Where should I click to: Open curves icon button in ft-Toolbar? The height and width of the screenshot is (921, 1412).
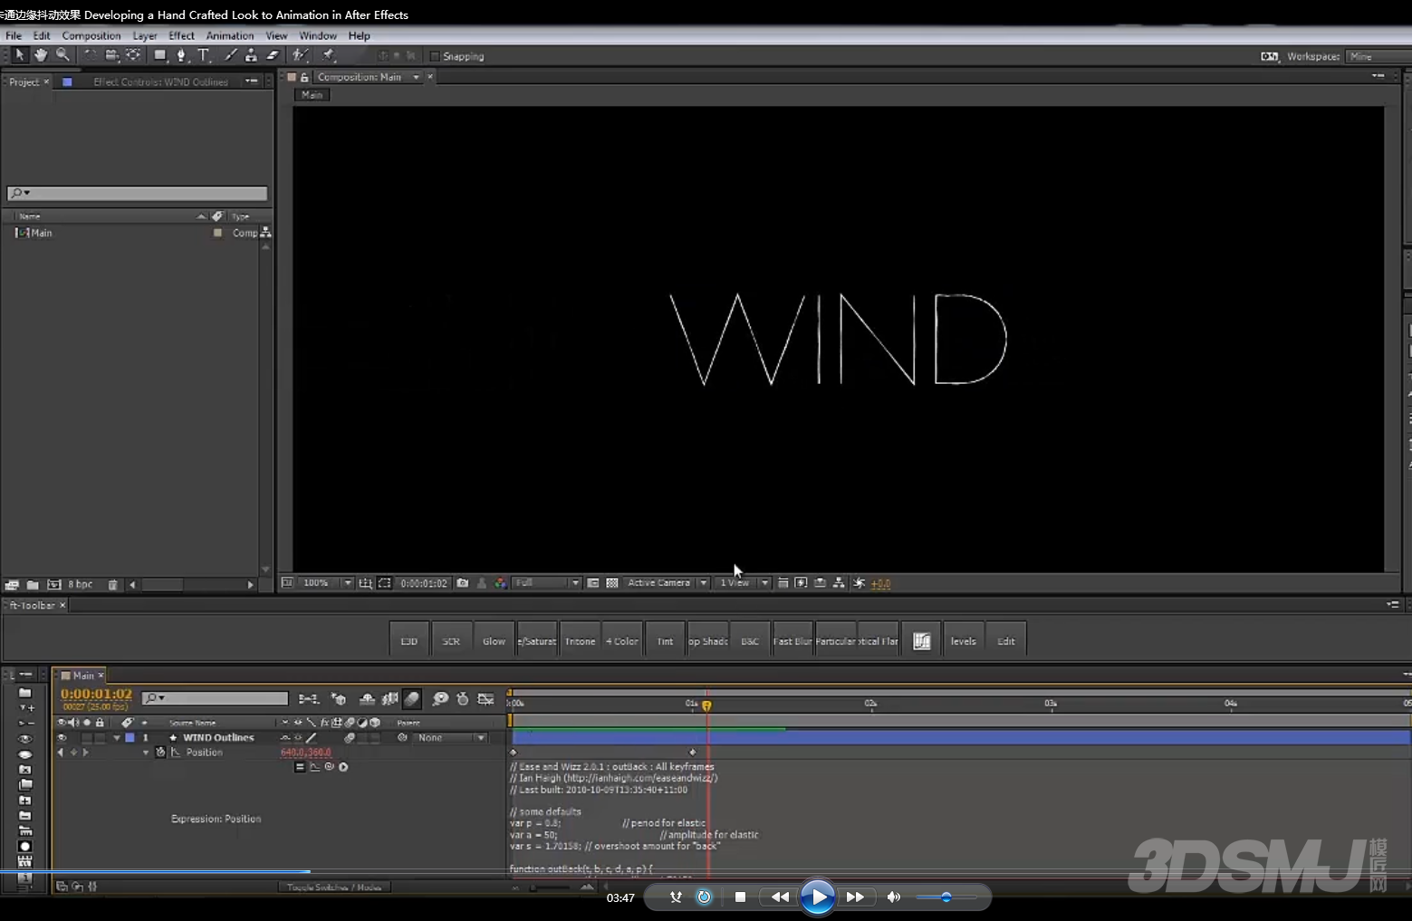pos(921,641)
